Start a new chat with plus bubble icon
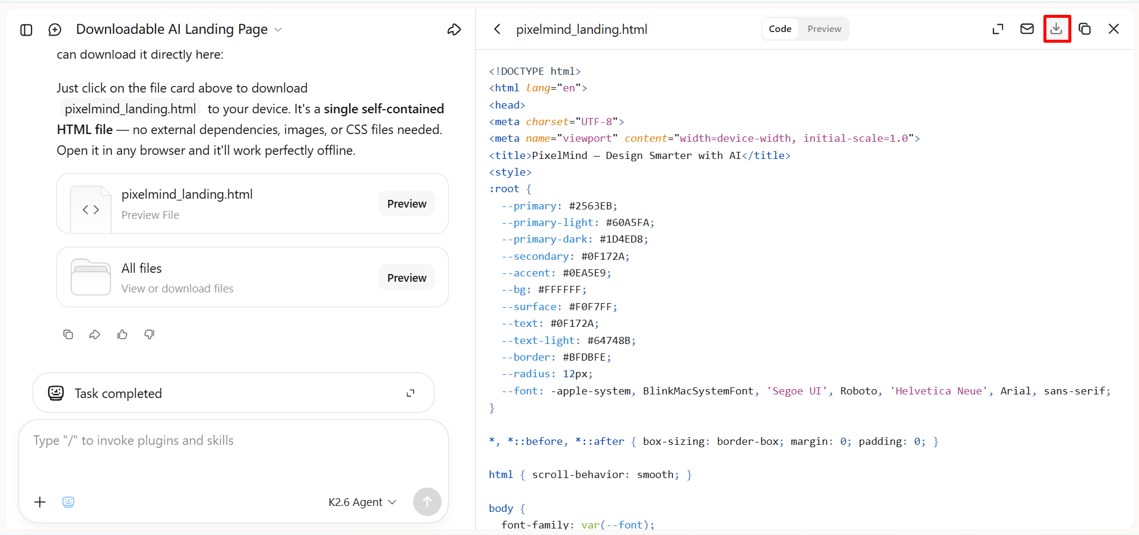 point(55,30)
